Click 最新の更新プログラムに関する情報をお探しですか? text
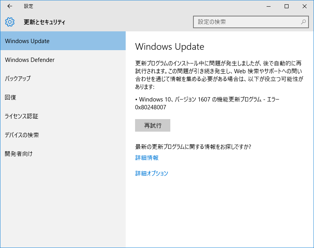Image resolution: width=314 pixels, height=248 pixels. [x=193, y=147]
